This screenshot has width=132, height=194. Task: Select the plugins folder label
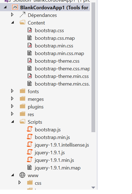[36, 107]
